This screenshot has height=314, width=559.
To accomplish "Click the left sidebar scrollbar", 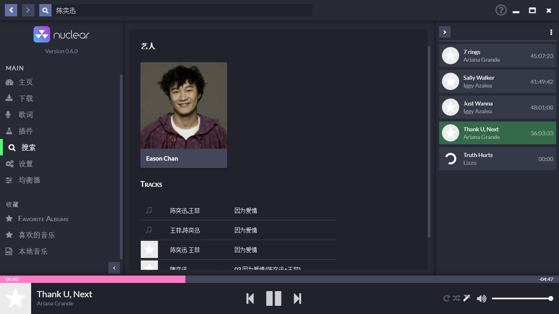I will click(x=121, y=167).
